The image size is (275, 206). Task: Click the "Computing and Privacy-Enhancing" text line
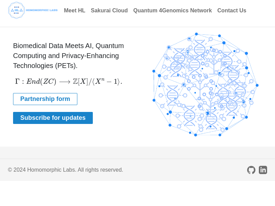click(66, 56)
